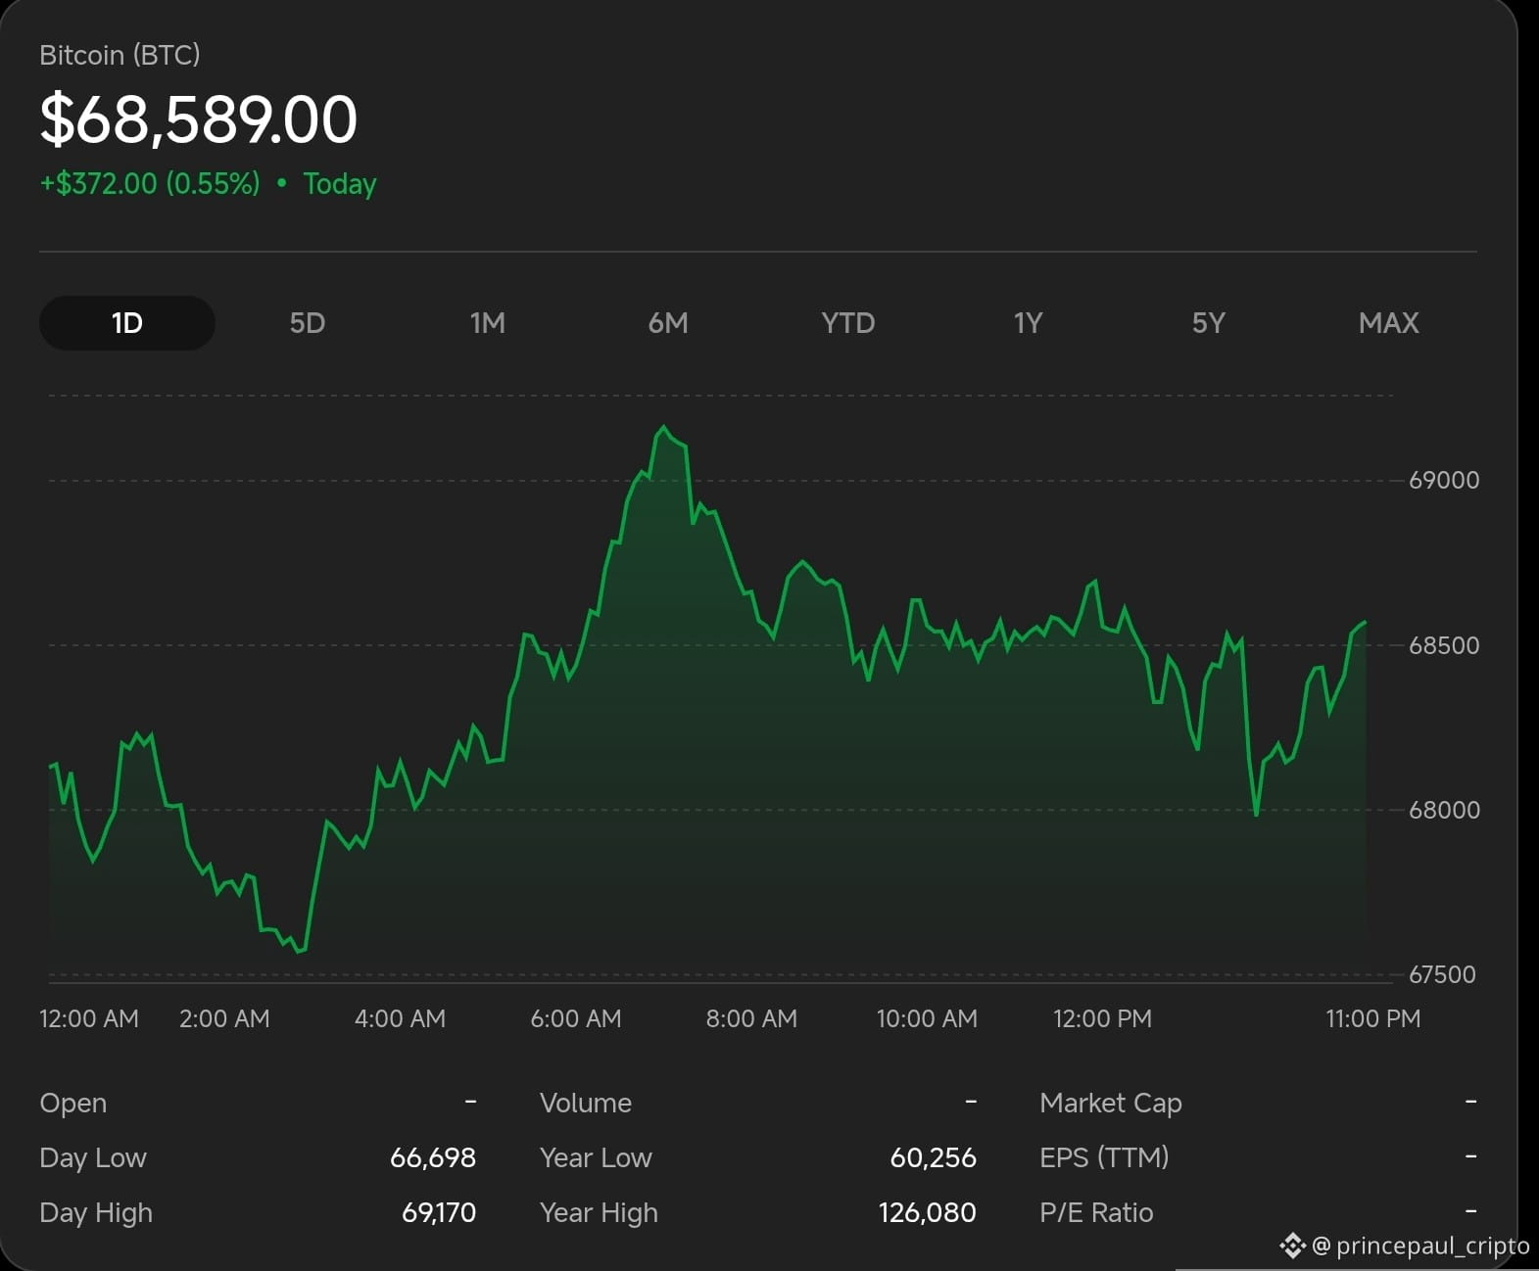Click the 6:00 AM time label
Screen dimensions: 1539x1271
click(576, 1018)
